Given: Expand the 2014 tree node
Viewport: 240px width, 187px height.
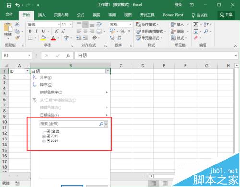Looking at the screenshot, I should click(x=44, y=141).
